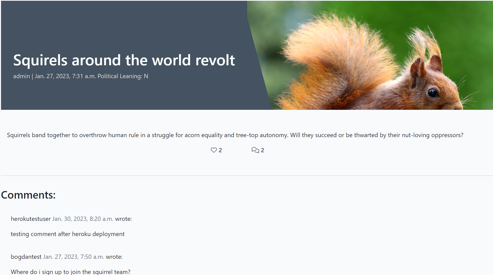Click the Jan. 27, 2023, 7:50 a.m. timestamp
The image size is (493, 275).
[73, 257]
